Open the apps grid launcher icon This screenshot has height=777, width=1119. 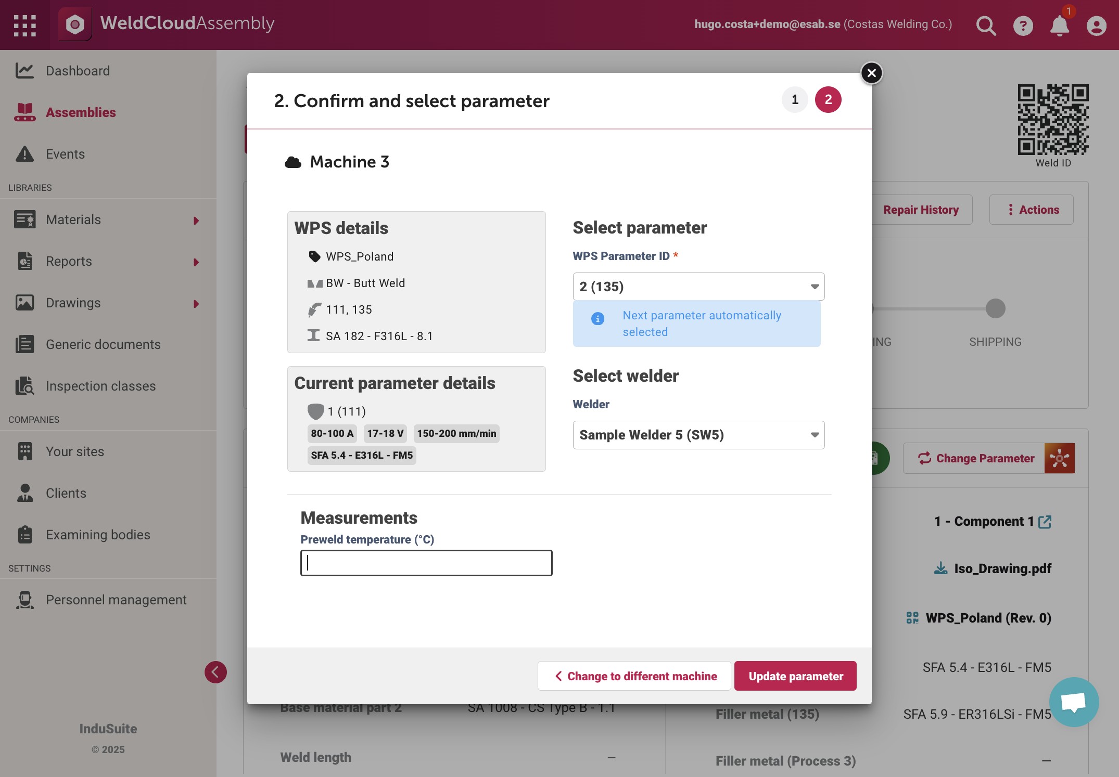click(x=25, y=25)
